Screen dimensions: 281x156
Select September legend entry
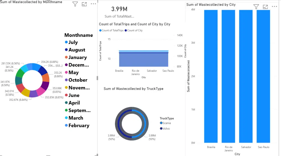click(78, 110)
